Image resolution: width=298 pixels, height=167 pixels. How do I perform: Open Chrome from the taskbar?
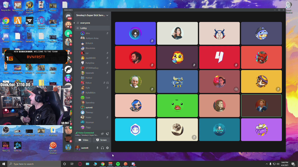tap(102, 164)
